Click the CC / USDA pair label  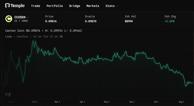(21, 21)
